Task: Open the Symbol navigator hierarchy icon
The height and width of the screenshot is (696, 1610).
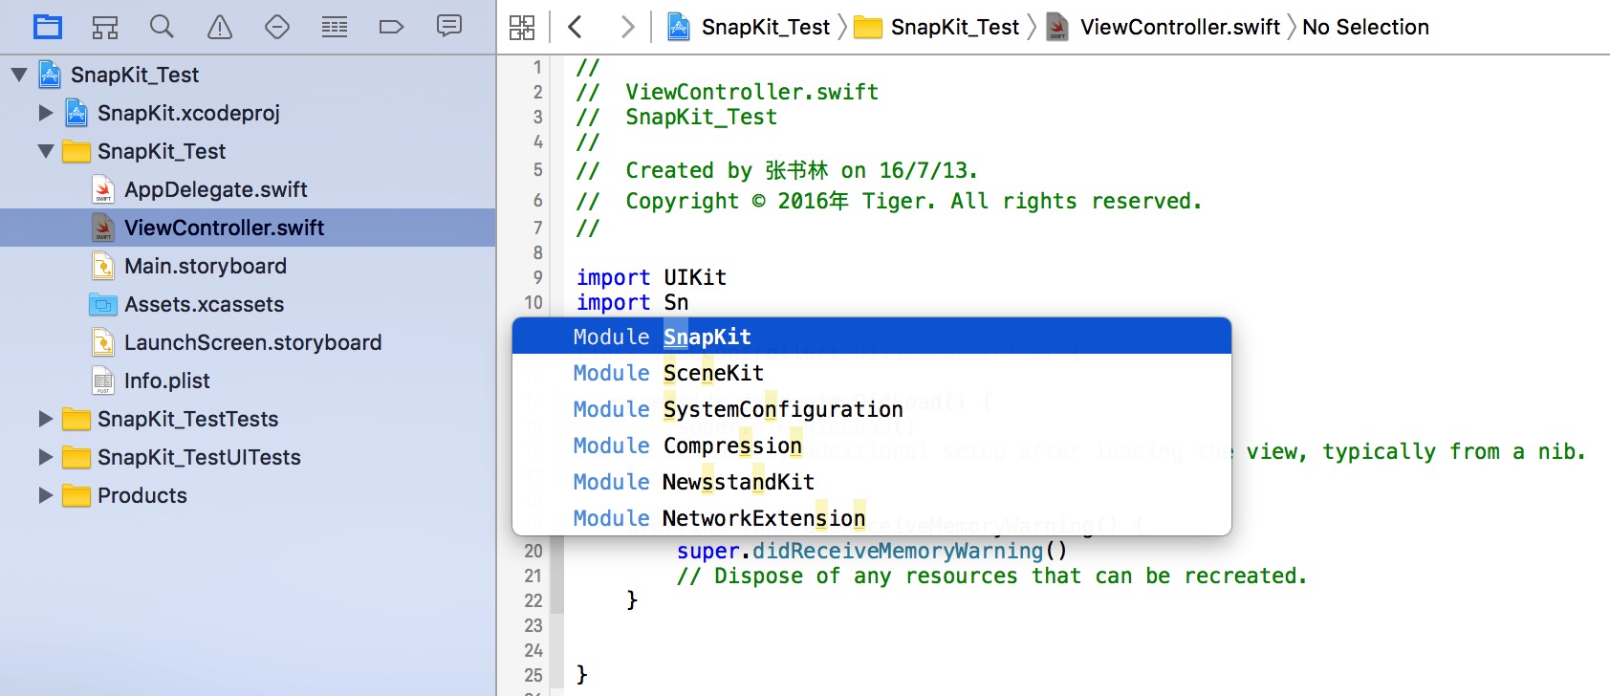Action: click(x=105, y=27)
